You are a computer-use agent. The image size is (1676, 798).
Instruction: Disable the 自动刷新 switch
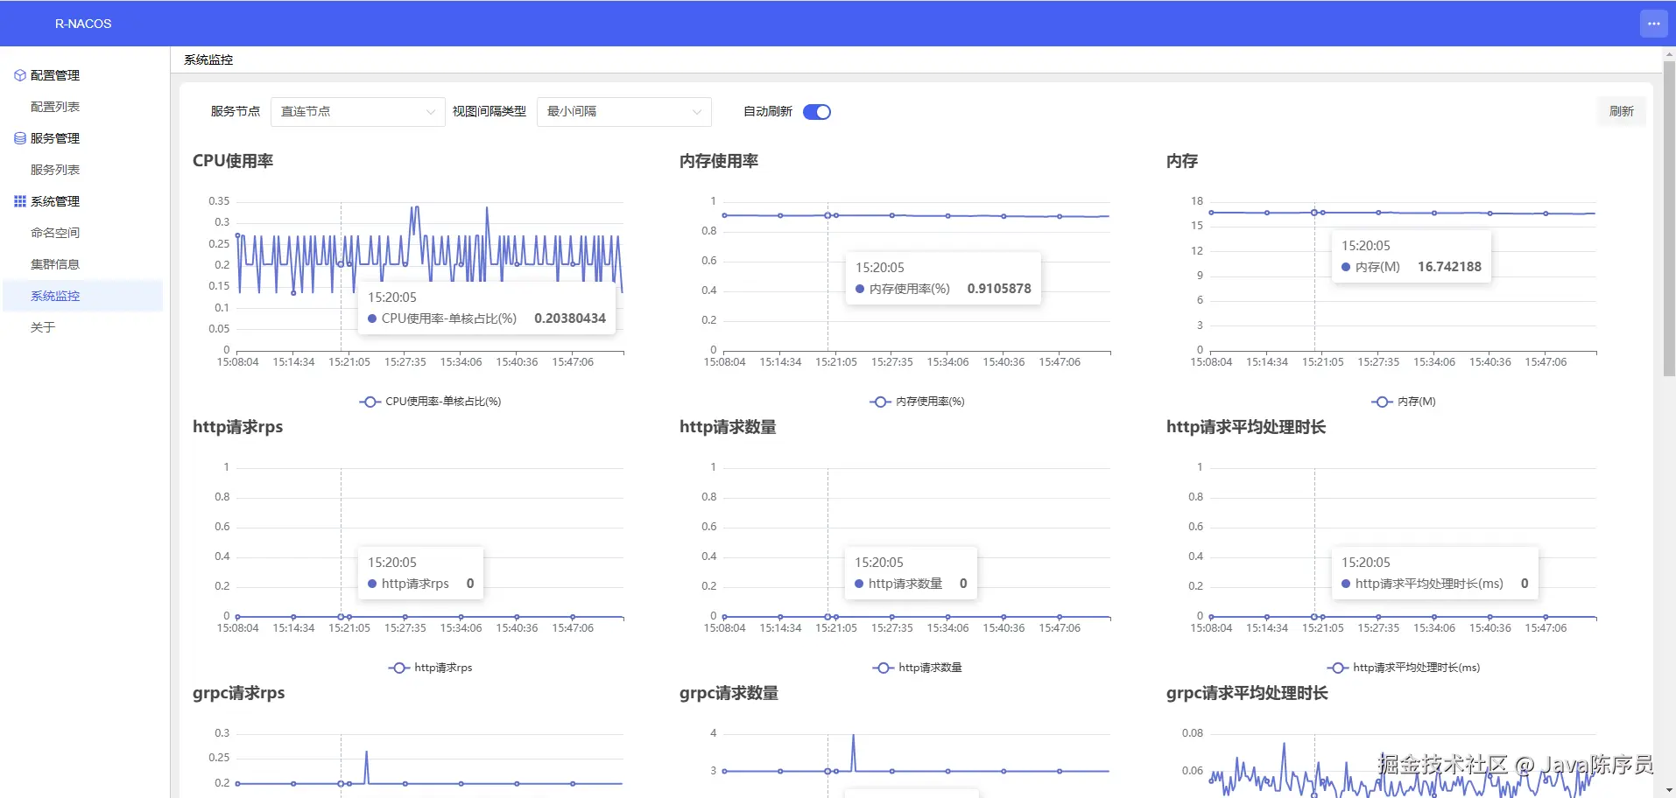[817, 112]
